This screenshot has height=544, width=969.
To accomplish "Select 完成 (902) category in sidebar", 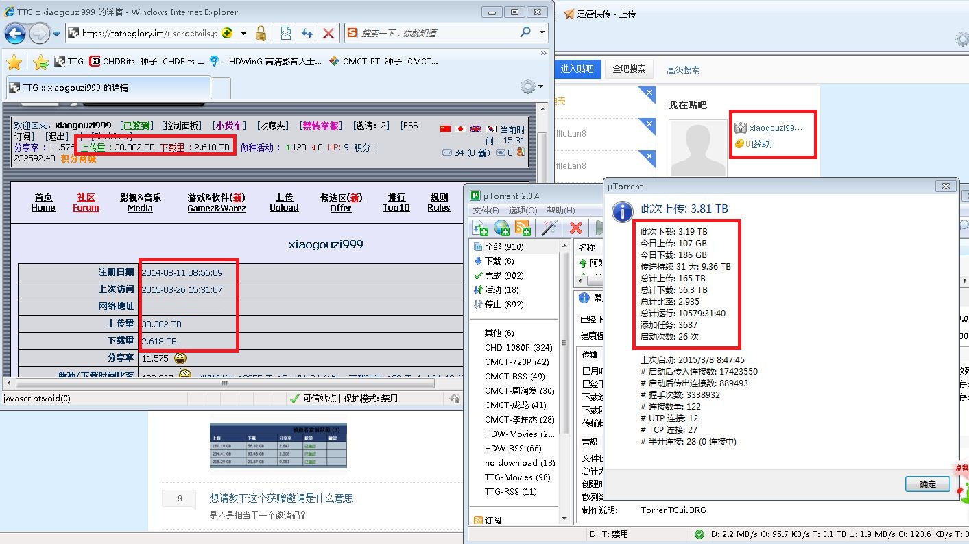I will pyautogui.click(x=499, y=276).
